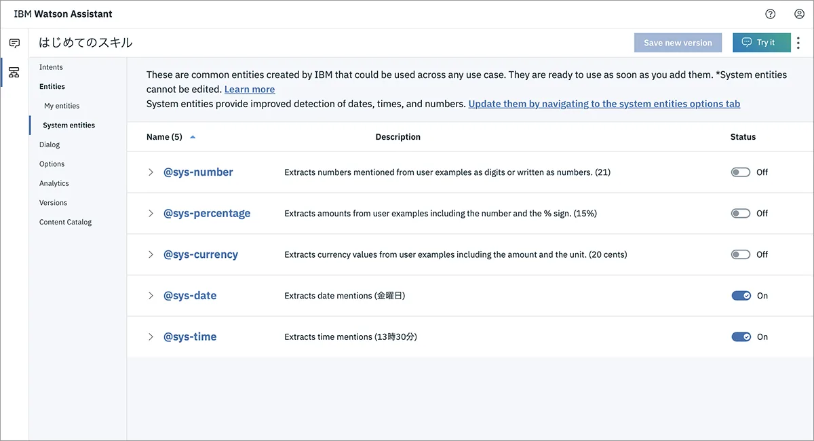Viewport: 814px width, 441px height.
Task: Click the 'Extracts time mentions (13時30分)' description
Action: [x=351, y=337]
